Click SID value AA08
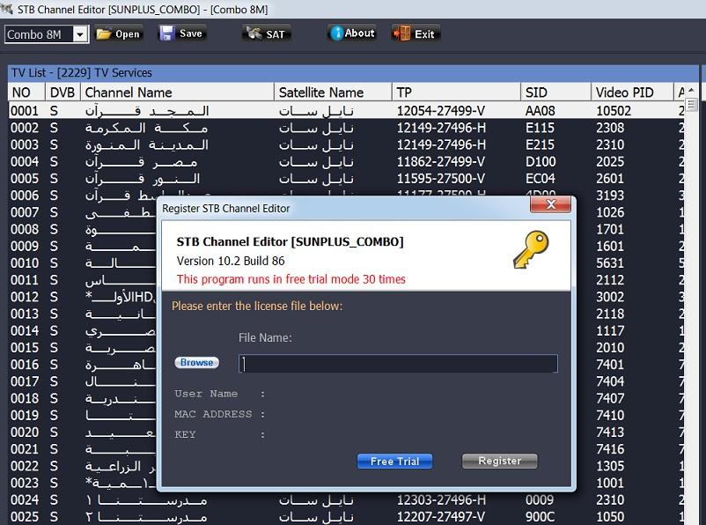This screenshot has width=706, height=525. pyautogui.click(x=541, y=111)
